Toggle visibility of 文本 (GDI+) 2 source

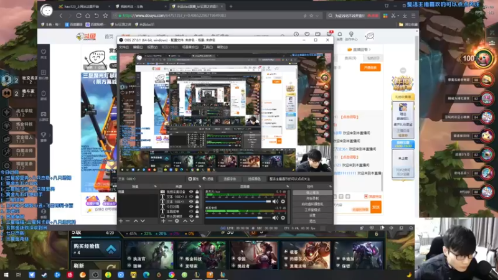point(191,197)
